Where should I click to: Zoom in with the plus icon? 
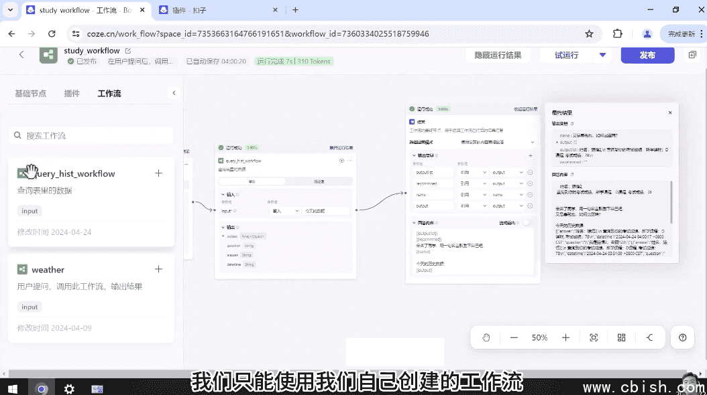point(565,337)
